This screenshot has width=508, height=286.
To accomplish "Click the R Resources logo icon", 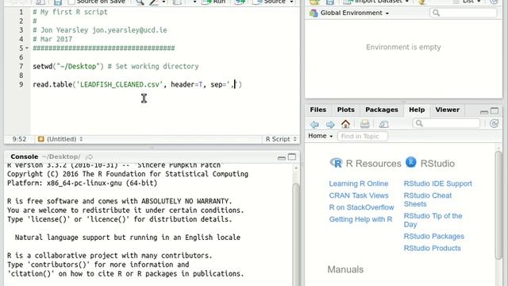I will [x=336, y=163].
